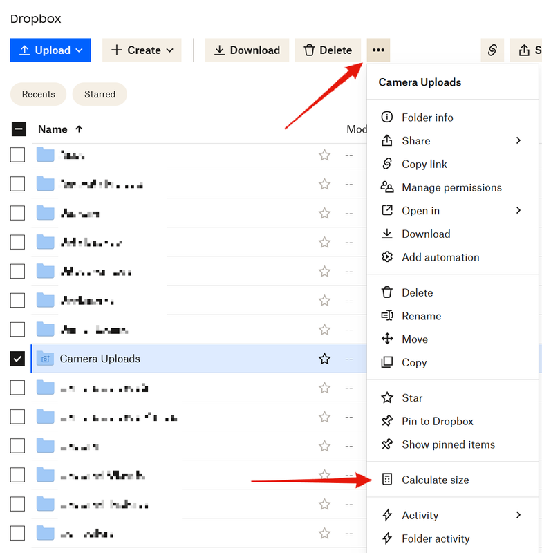Screen dimensions: 542x553
Task: Open the Upload dropdown button
Action: 50,50
